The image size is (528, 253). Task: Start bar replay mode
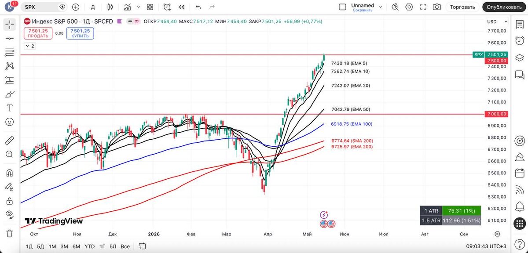(x=181, y=7)
